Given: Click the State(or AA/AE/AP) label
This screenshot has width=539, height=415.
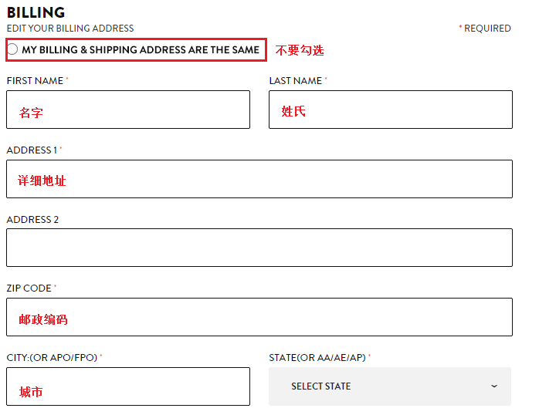Looking at the screenshot, I should point(317,358).
